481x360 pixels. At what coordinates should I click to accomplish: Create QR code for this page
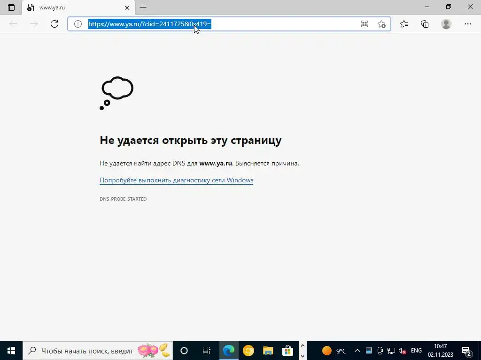(x=365, y=24)
